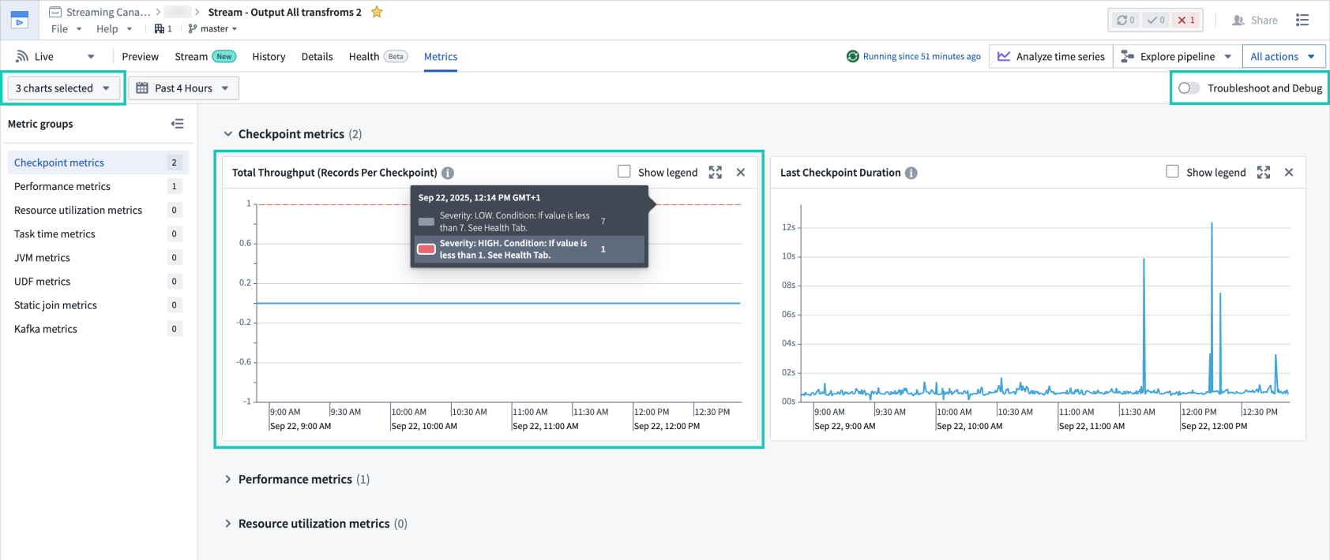Collapse the Metric groups sidebar panel
Viewport: 1330px width, 560px height.
(x=178, y=124)
